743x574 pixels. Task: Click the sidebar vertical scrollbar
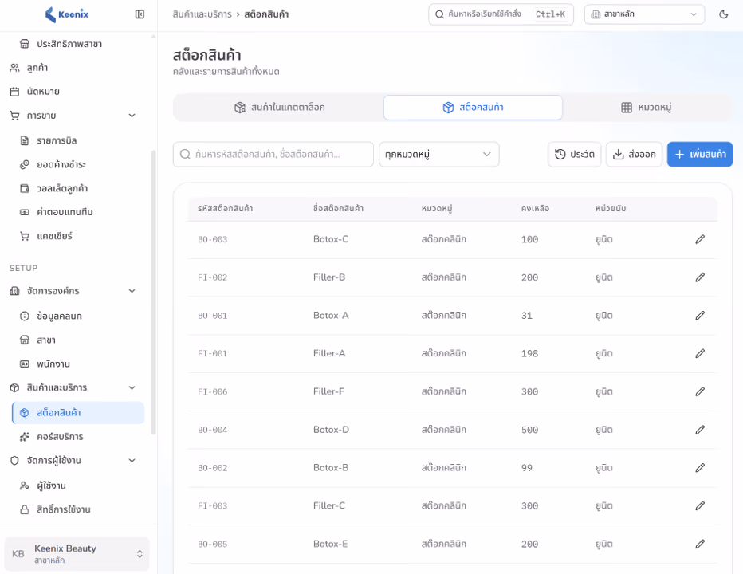(x=153, y=292)
